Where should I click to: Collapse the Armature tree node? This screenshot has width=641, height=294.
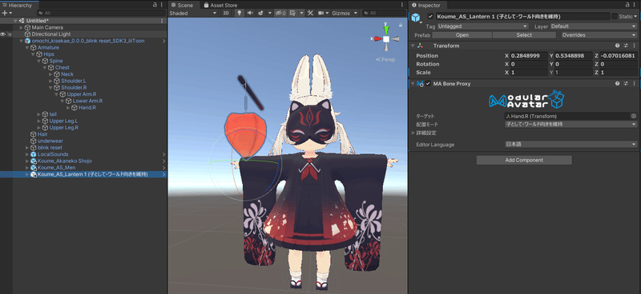[27, 48]
